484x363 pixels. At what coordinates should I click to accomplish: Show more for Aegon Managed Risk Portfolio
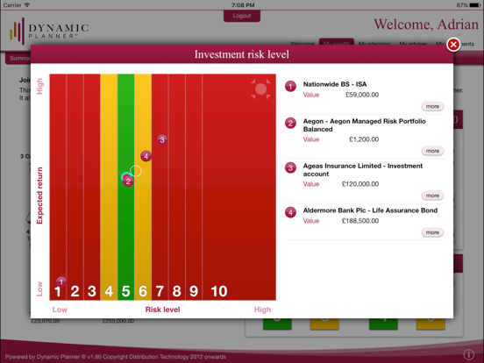432,151
